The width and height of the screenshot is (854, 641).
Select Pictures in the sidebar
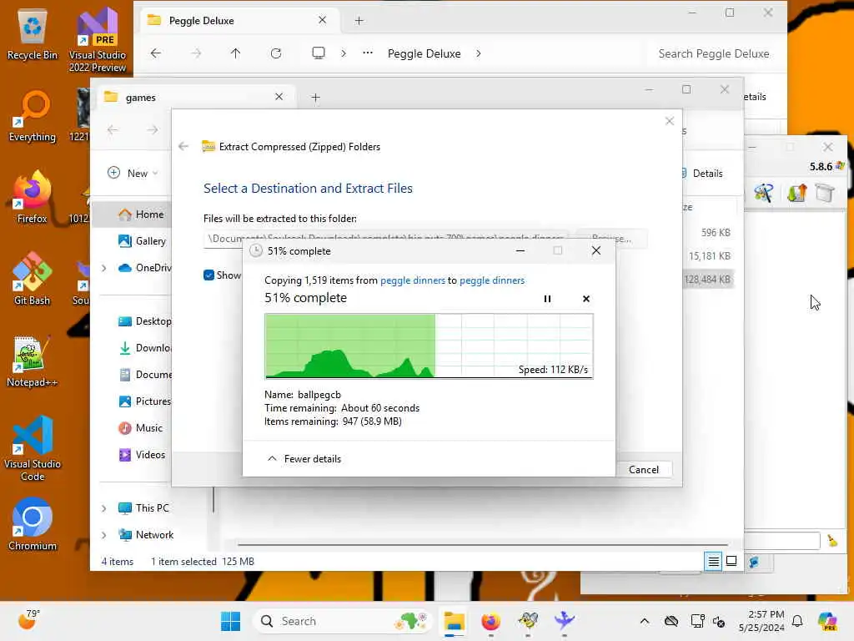pos(144,401)
